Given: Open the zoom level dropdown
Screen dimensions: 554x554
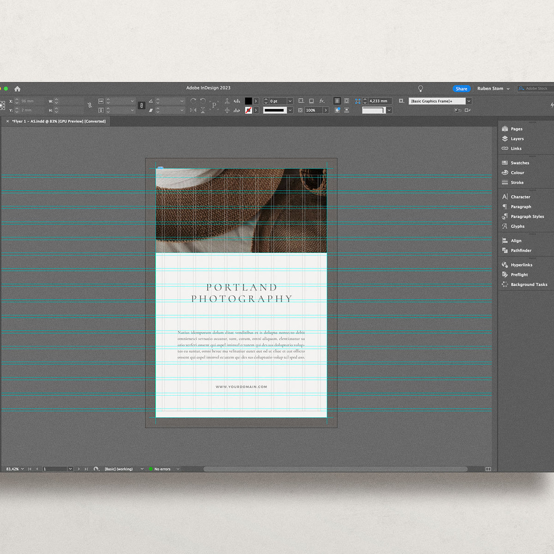Looking at the screenshot, I should pyautogui.click(x=22, y=469).
